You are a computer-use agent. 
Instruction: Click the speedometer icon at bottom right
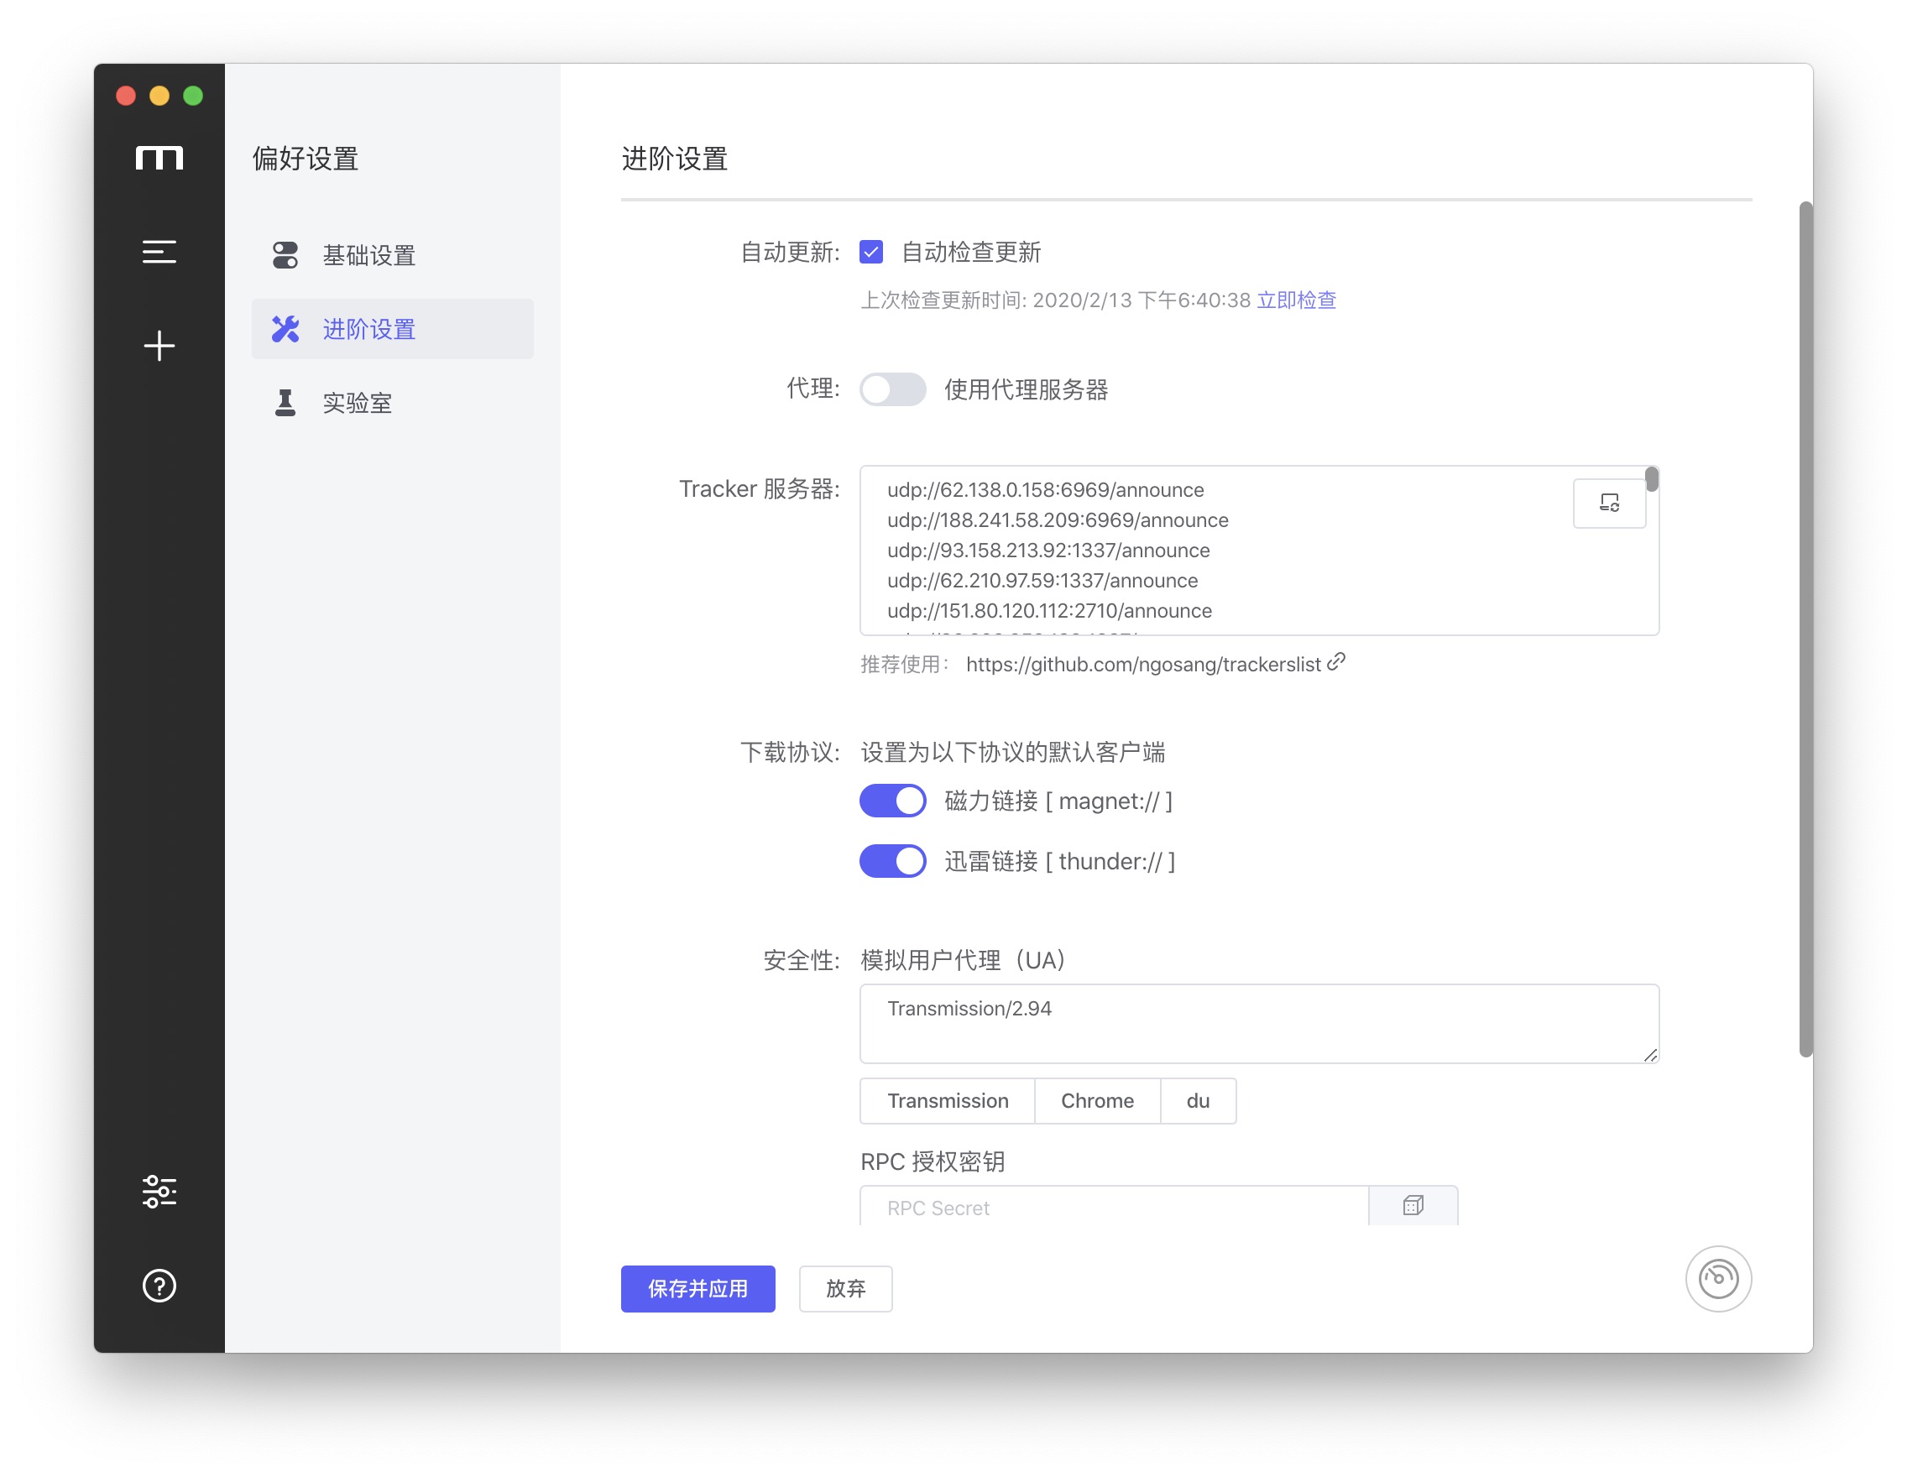tap(1716, 1278)
